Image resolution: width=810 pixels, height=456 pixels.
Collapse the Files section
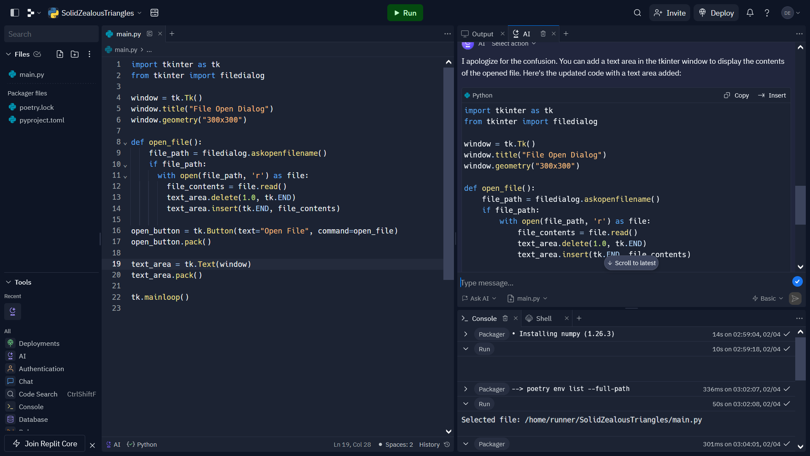[x=8, y=54]
